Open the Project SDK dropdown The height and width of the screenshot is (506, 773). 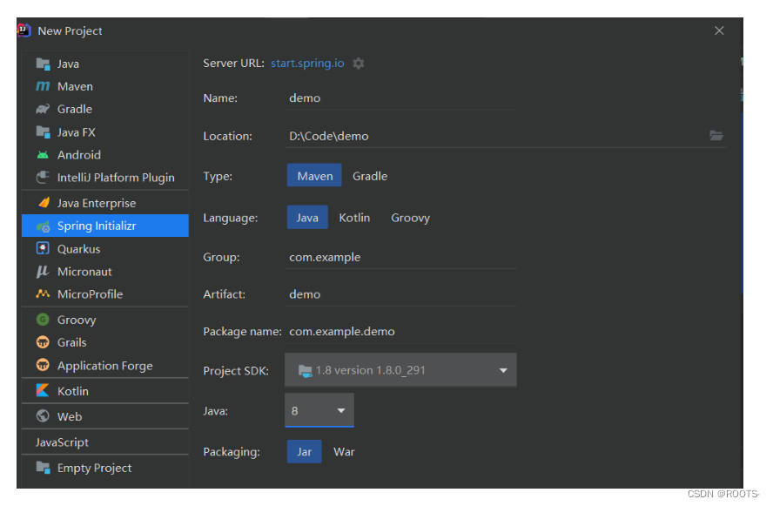pos(400,370)
